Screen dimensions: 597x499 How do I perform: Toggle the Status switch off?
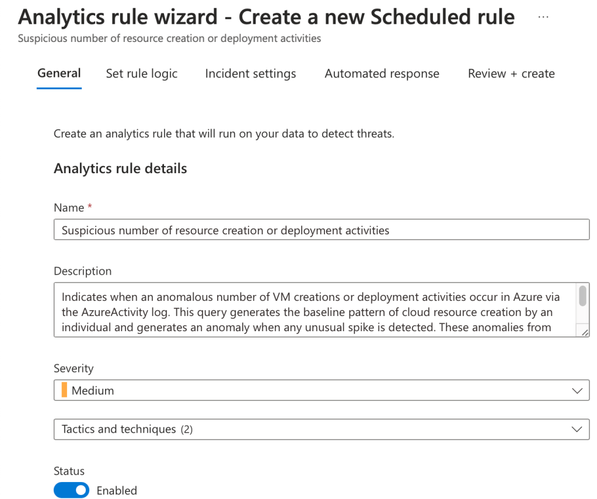(71, 491)
